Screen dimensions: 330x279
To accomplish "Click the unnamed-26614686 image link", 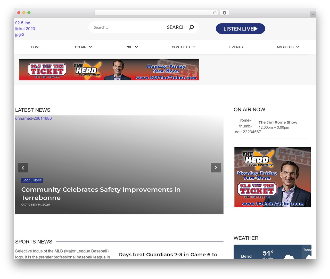I will click(34, 118).
